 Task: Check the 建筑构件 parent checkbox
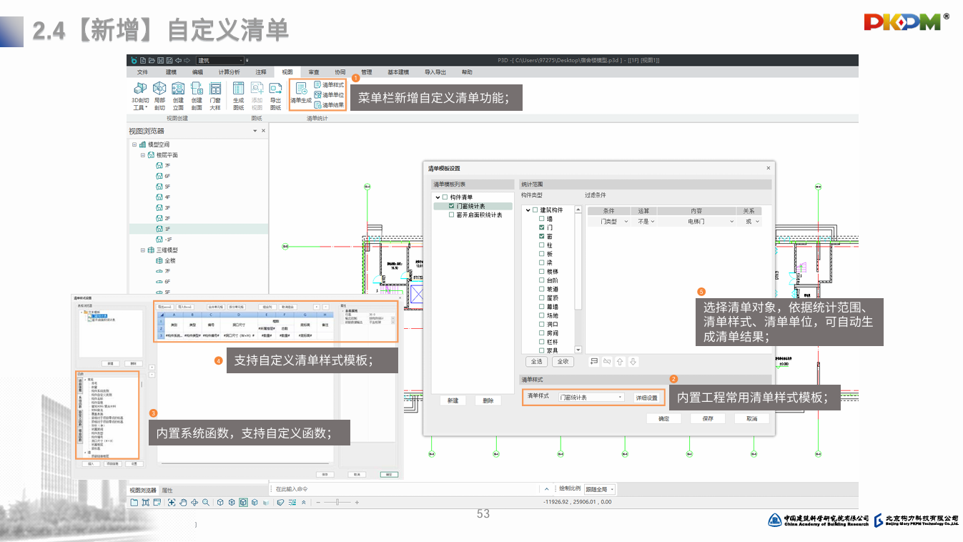pos(535,210)
